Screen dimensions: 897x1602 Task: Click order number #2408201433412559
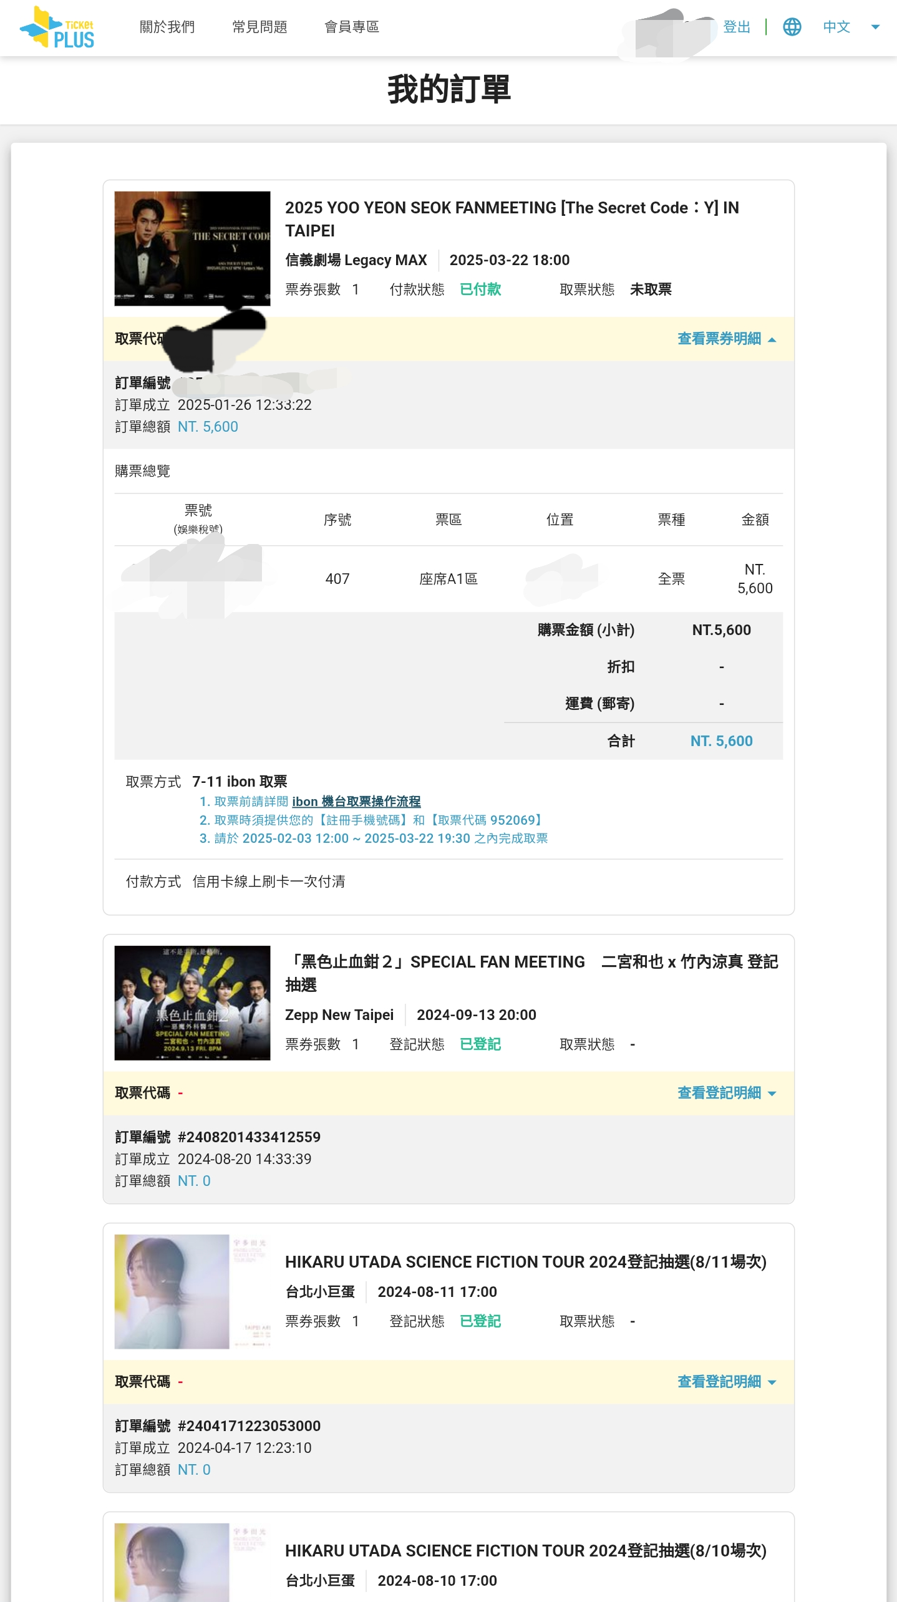(249, 1137)
